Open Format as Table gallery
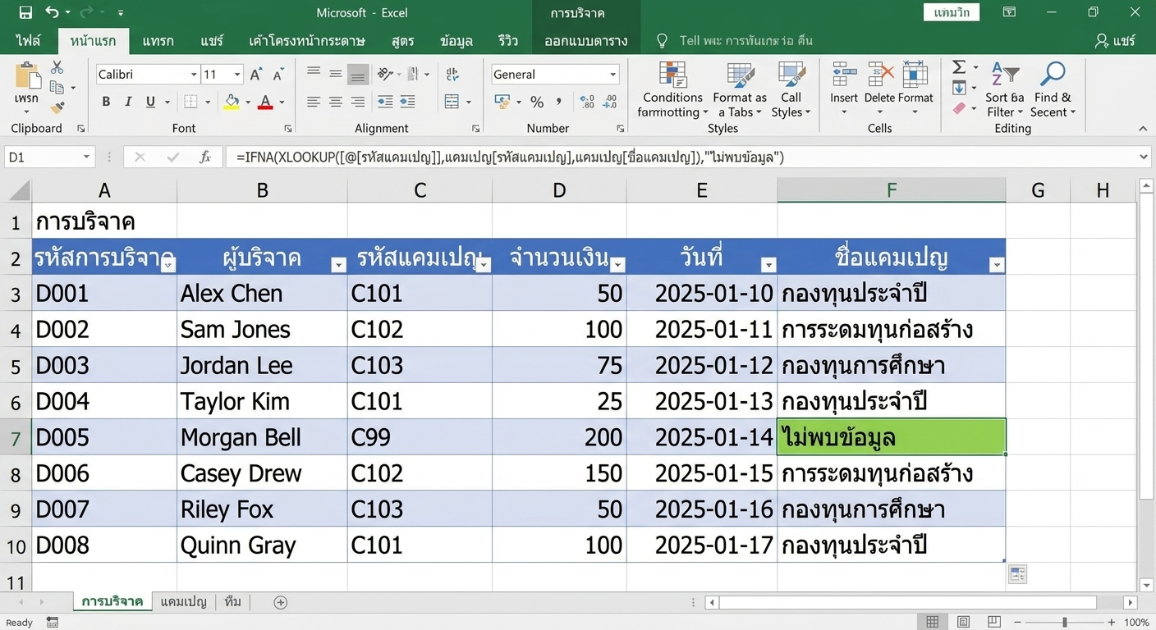Image resolution: width=1156 pixels, height=630 pixels. click(740, 91)
